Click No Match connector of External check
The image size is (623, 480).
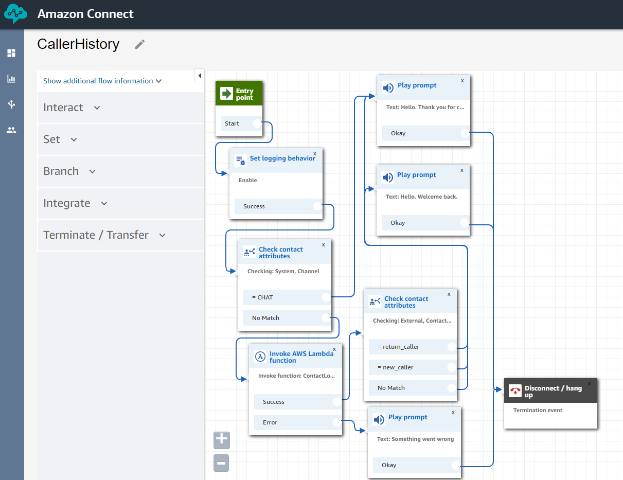(x=452, y=388)
